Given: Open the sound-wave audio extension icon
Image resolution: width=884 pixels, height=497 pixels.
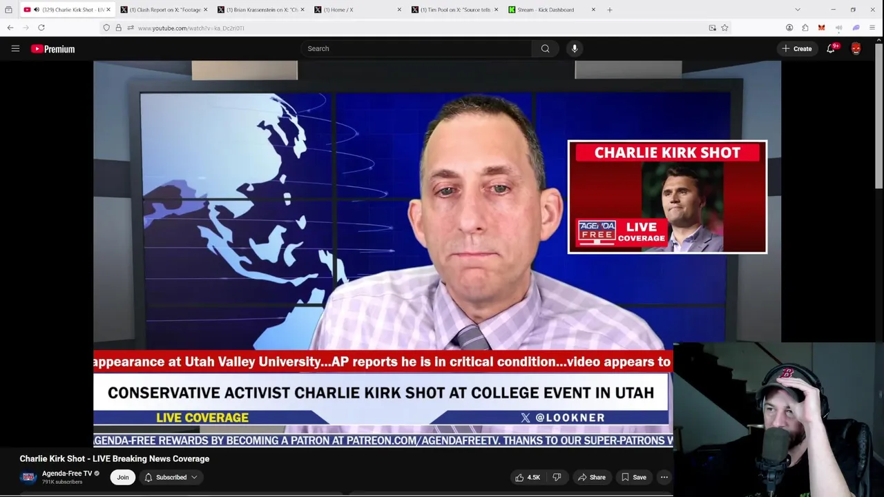Looking at the screenshot, I should pyautogui.click(x=838, y=28).
